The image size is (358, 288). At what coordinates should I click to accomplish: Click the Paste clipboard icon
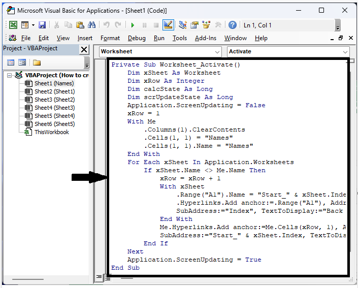(x=80, y=25)
